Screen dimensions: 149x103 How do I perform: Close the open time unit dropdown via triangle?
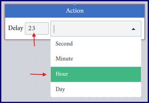(x=133, y=29)
